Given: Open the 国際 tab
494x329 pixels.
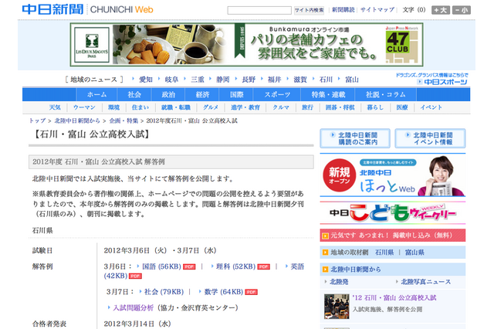Looking at the screenshot, I should point(237,94).
